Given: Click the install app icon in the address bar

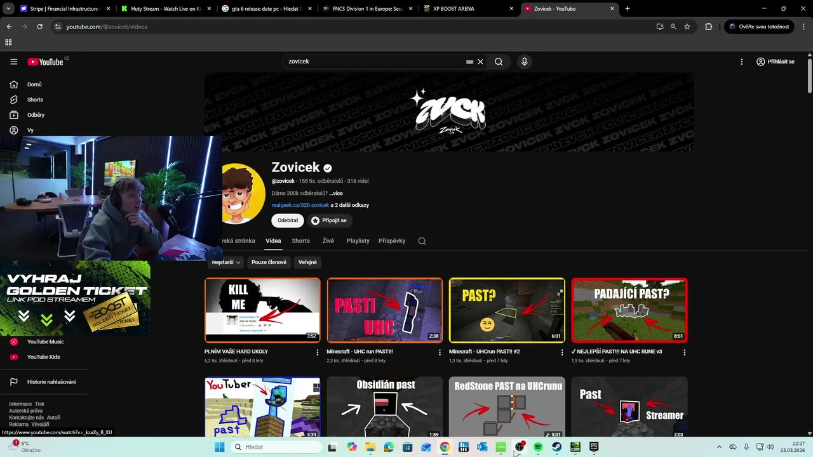Looking at the screenshot, I should 660,27.
